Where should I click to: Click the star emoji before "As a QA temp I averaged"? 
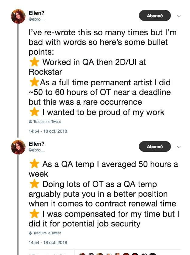coord(34,164)
